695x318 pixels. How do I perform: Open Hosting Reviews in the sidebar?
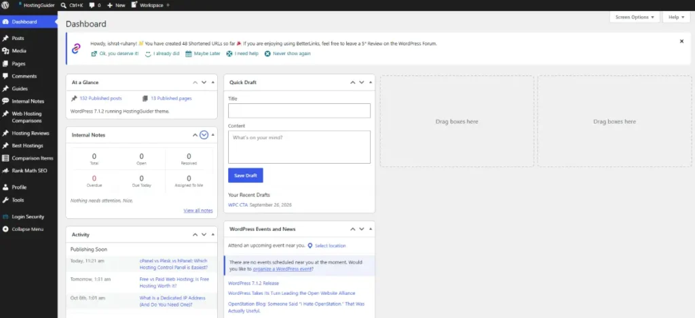click(x=29, y=133)
